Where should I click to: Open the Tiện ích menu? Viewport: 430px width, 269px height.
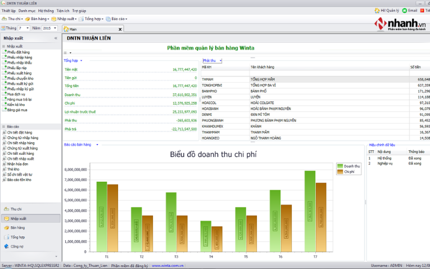click(63, 11)
